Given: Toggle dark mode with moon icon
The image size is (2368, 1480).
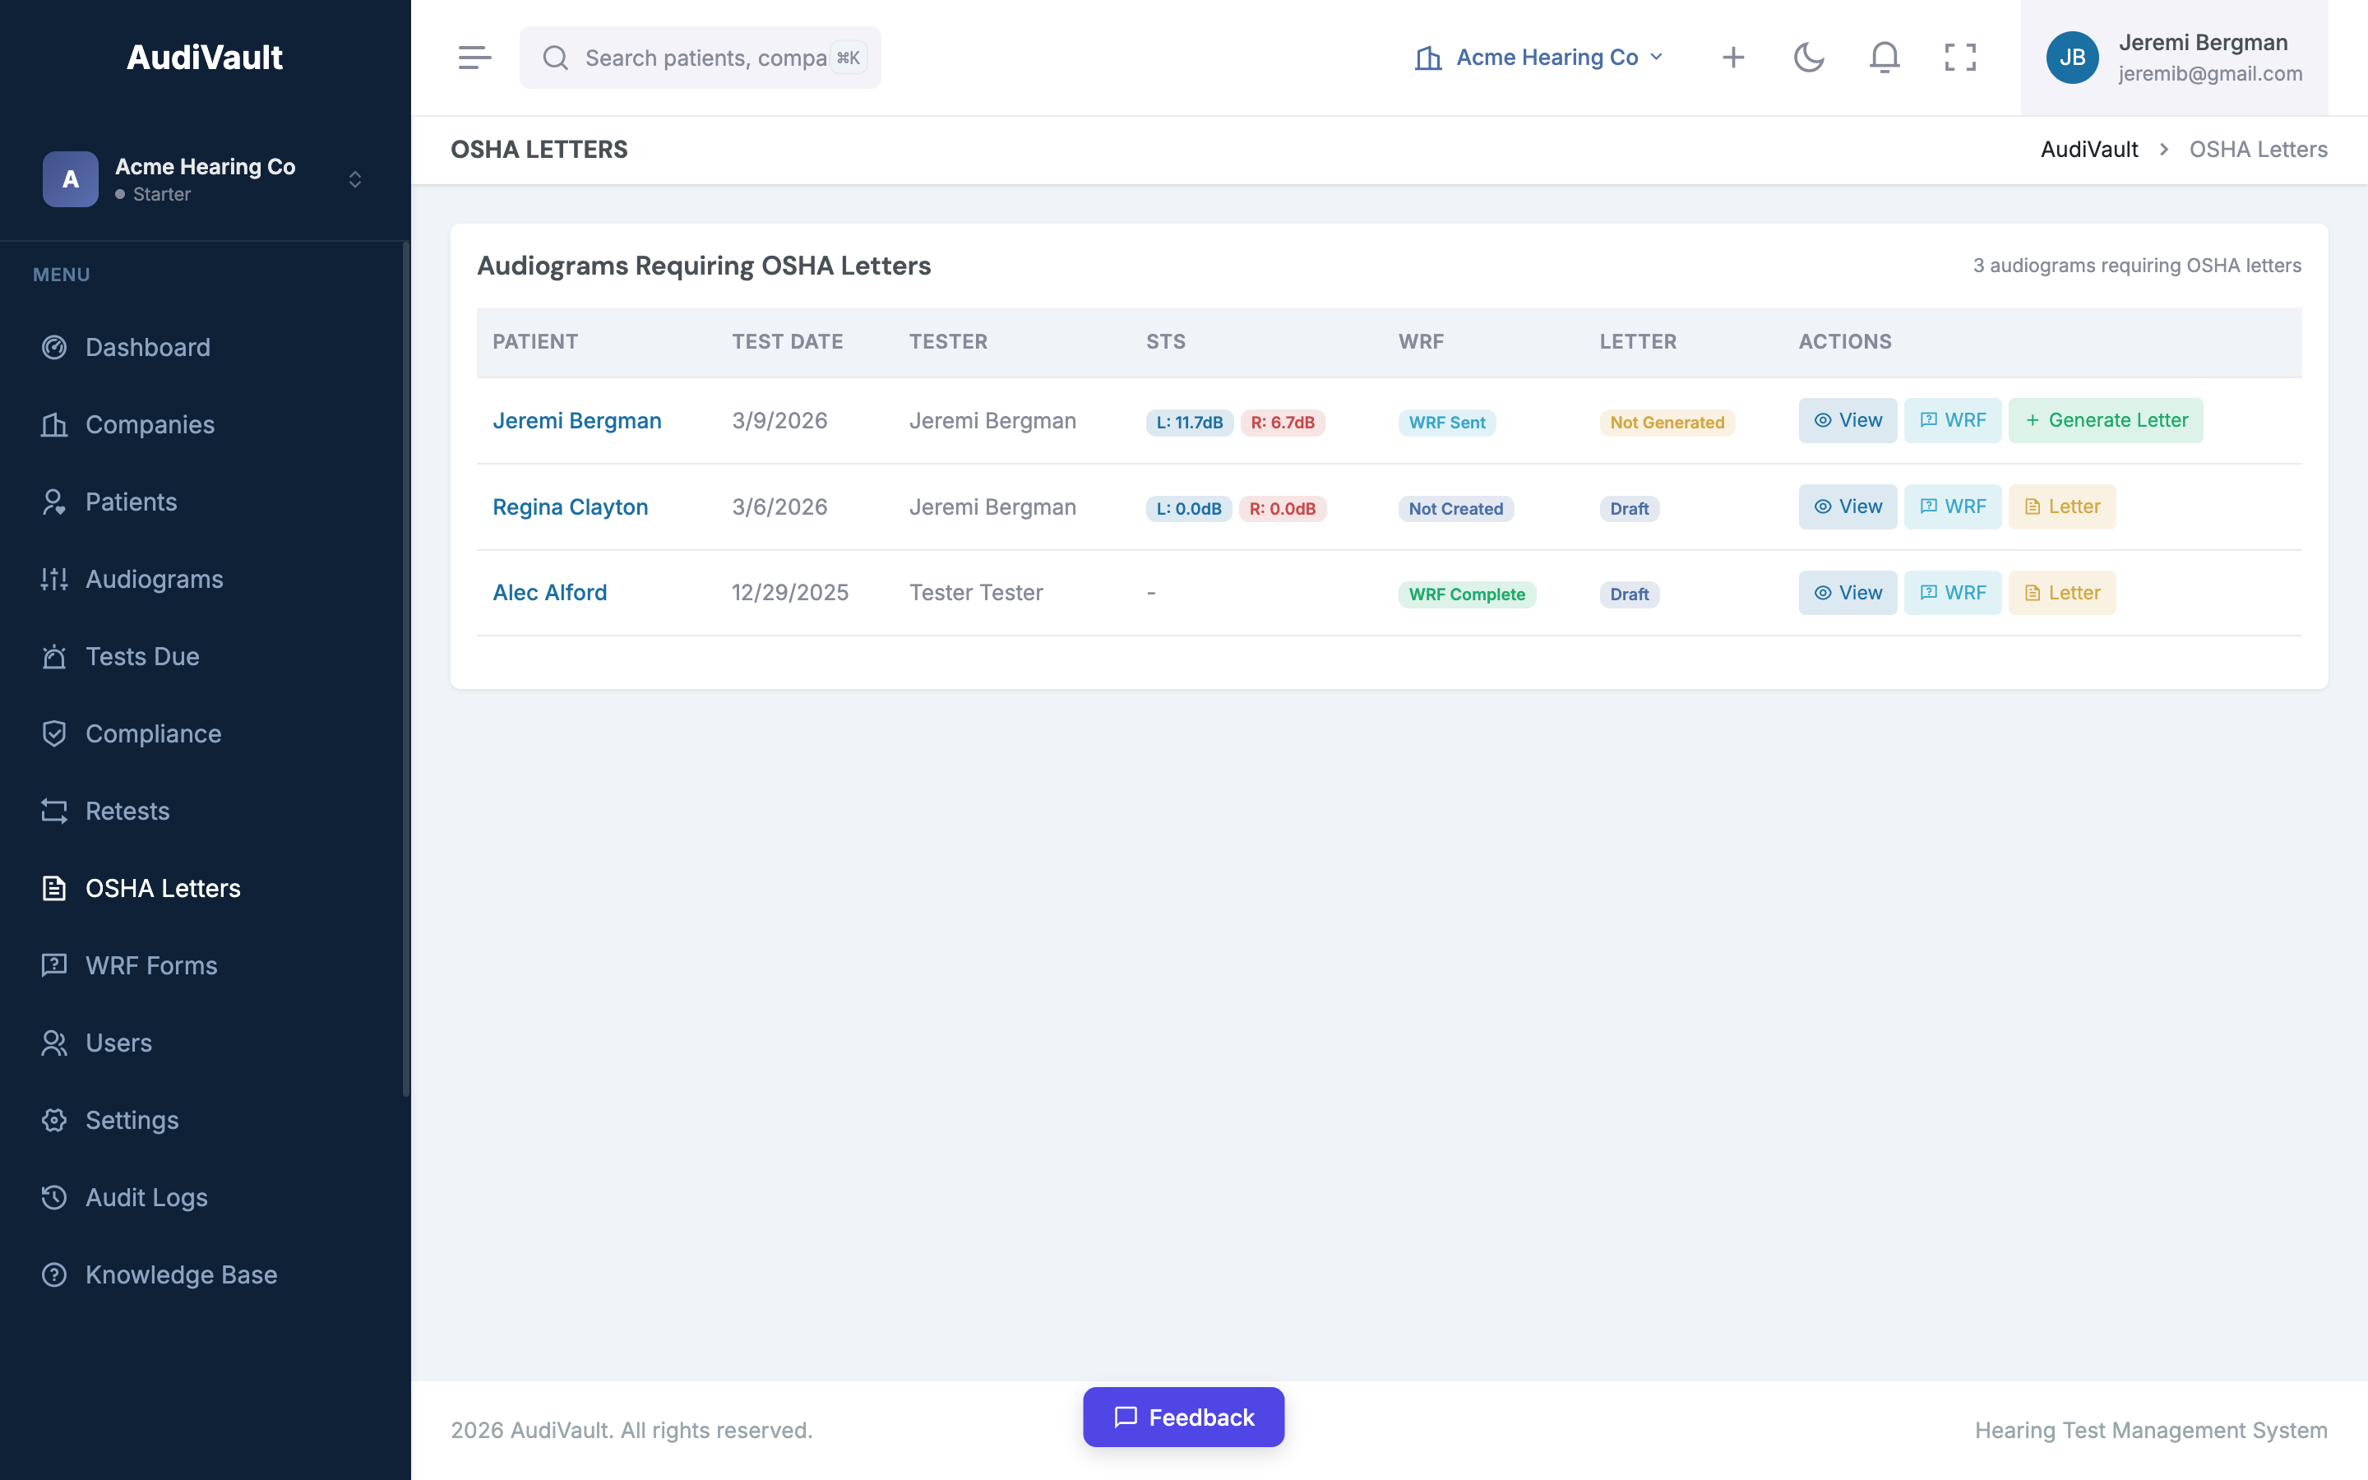Looking at the screenshot, I should [x=1808, y=58].
